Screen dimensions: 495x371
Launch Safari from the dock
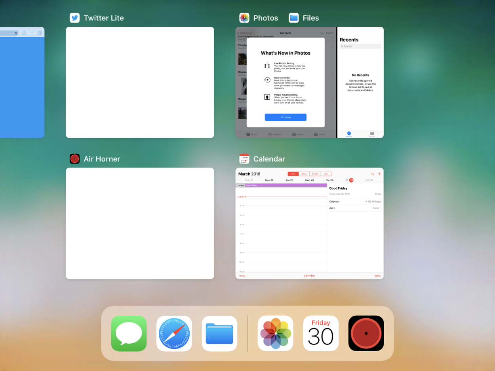click(174, 333)
